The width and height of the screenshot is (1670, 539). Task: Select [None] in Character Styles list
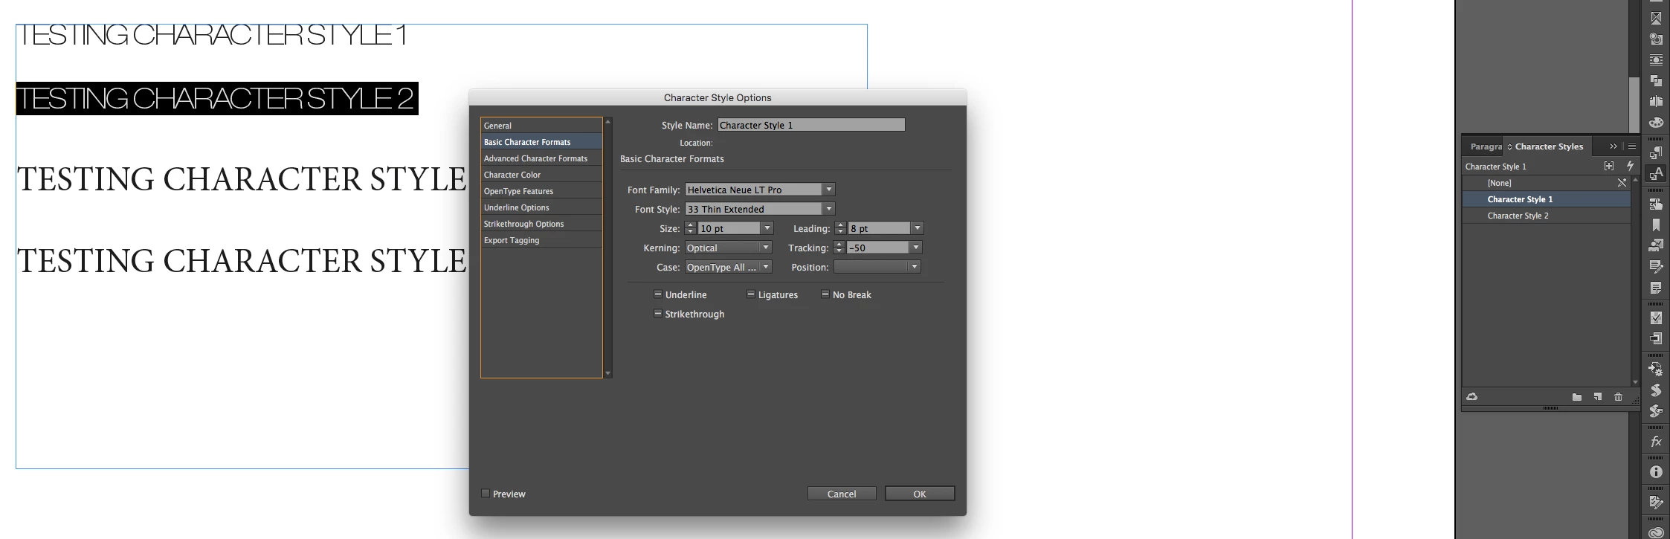click(1546, 183)
